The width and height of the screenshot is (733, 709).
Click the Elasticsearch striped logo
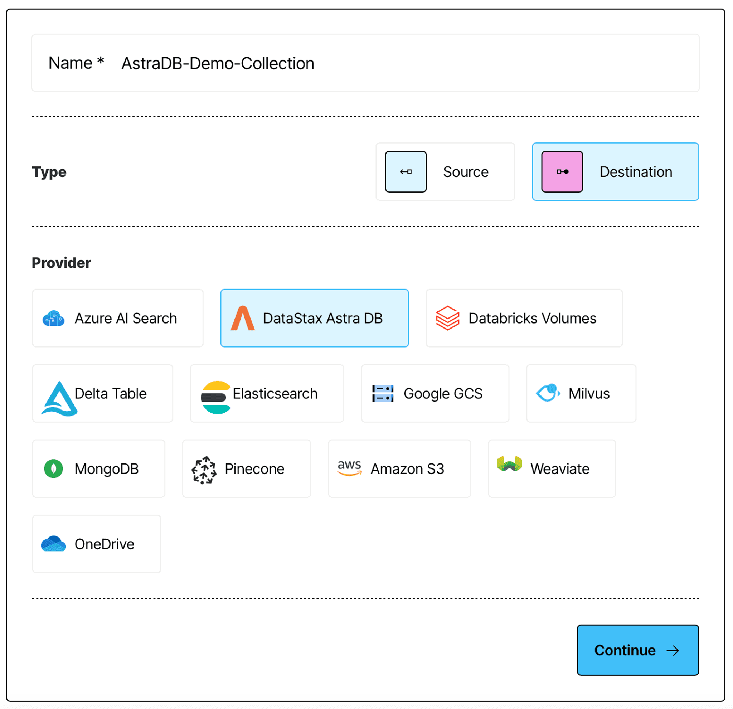tap(216, 398)
